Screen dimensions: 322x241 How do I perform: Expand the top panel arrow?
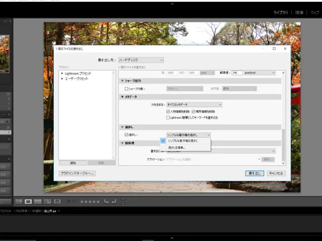pyautogui.click(x=172, y=4)
